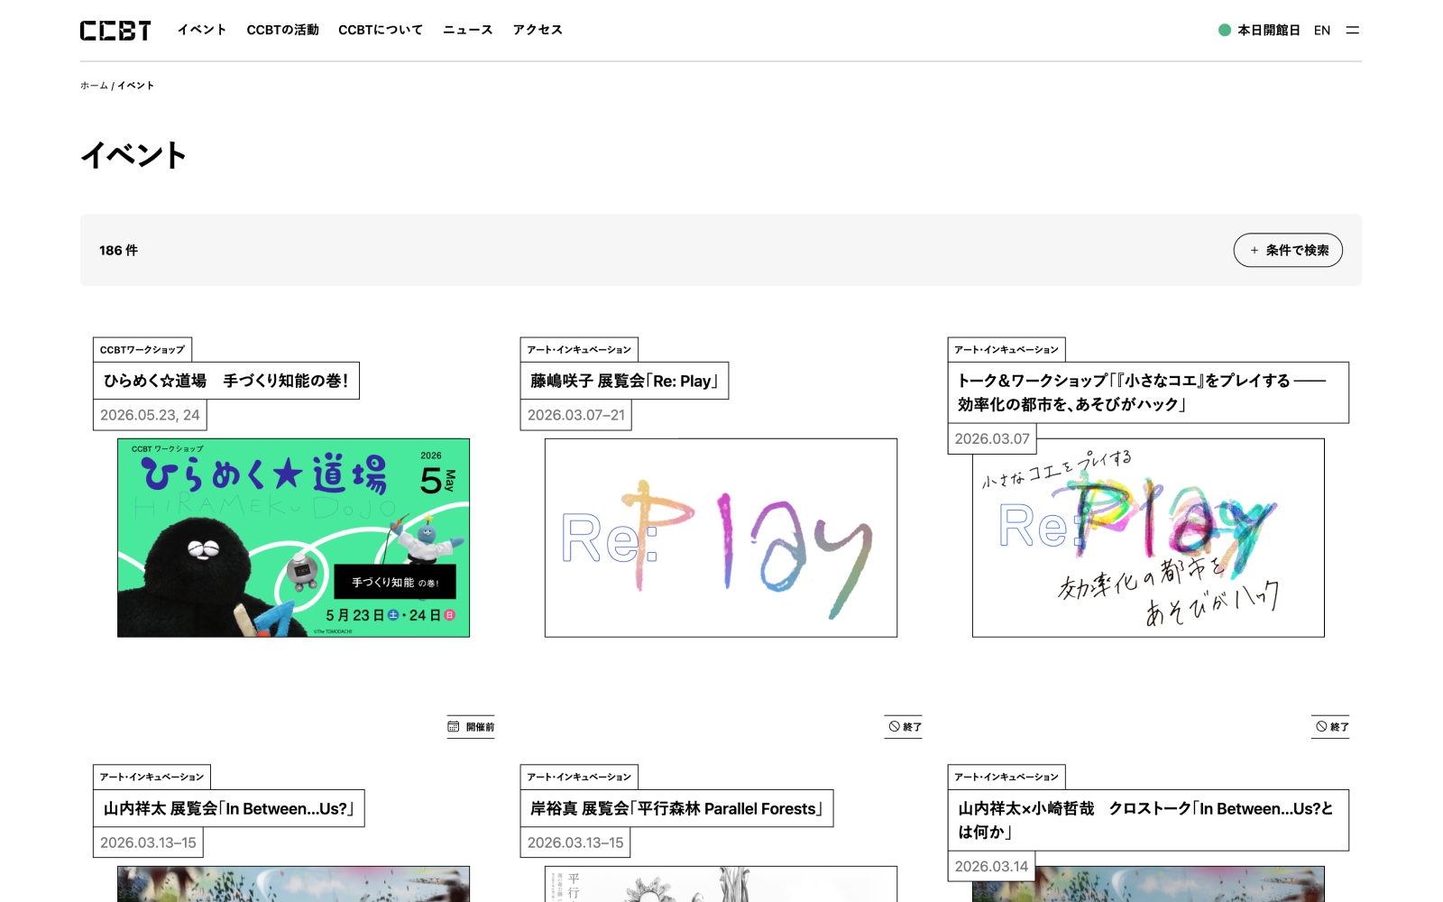1443x902 pixels.
Task: Click アート・インキュベーション tag above 山内祥太 展覧会
Action: coord(152,777)
